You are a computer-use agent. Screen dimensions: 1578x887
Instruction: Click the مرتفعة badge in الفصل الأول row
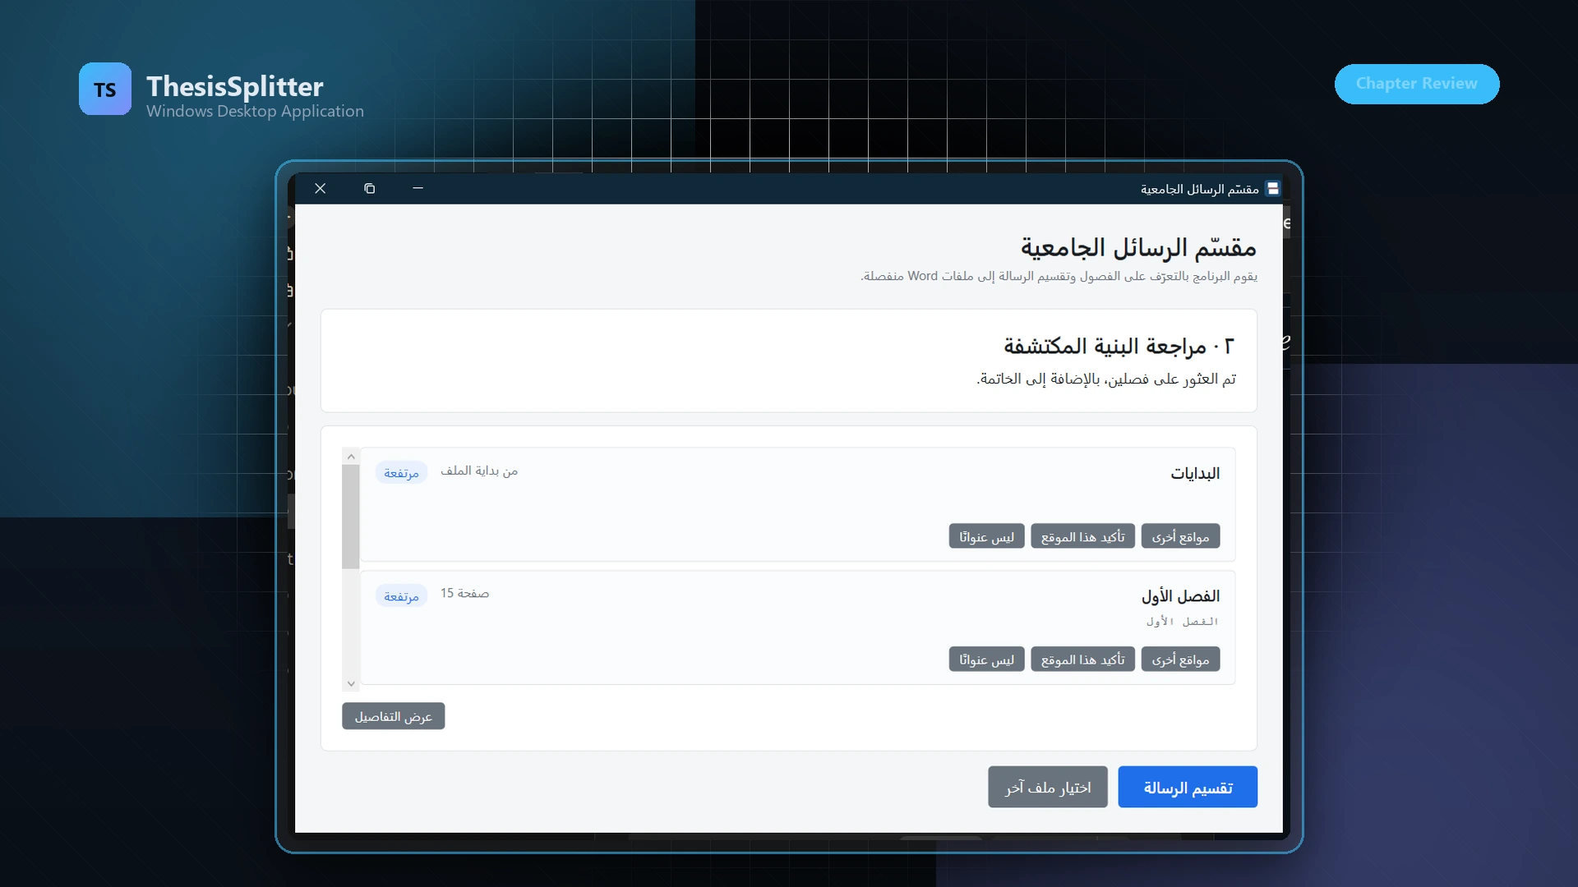(401, 596)
